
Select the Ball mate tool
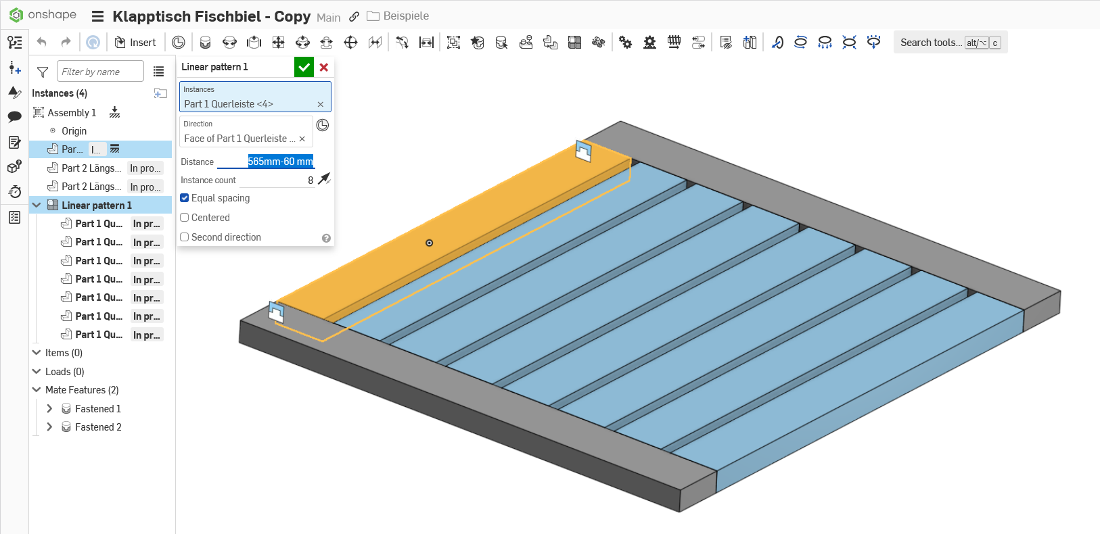(350, 42)
